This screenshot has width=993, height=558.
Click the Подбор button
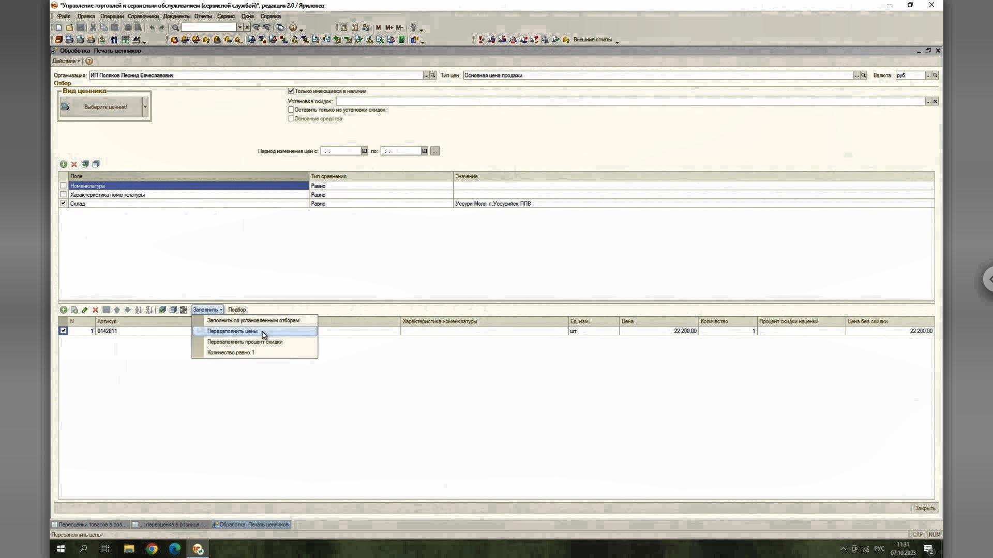pyautogui.click(x=237, y=310)
